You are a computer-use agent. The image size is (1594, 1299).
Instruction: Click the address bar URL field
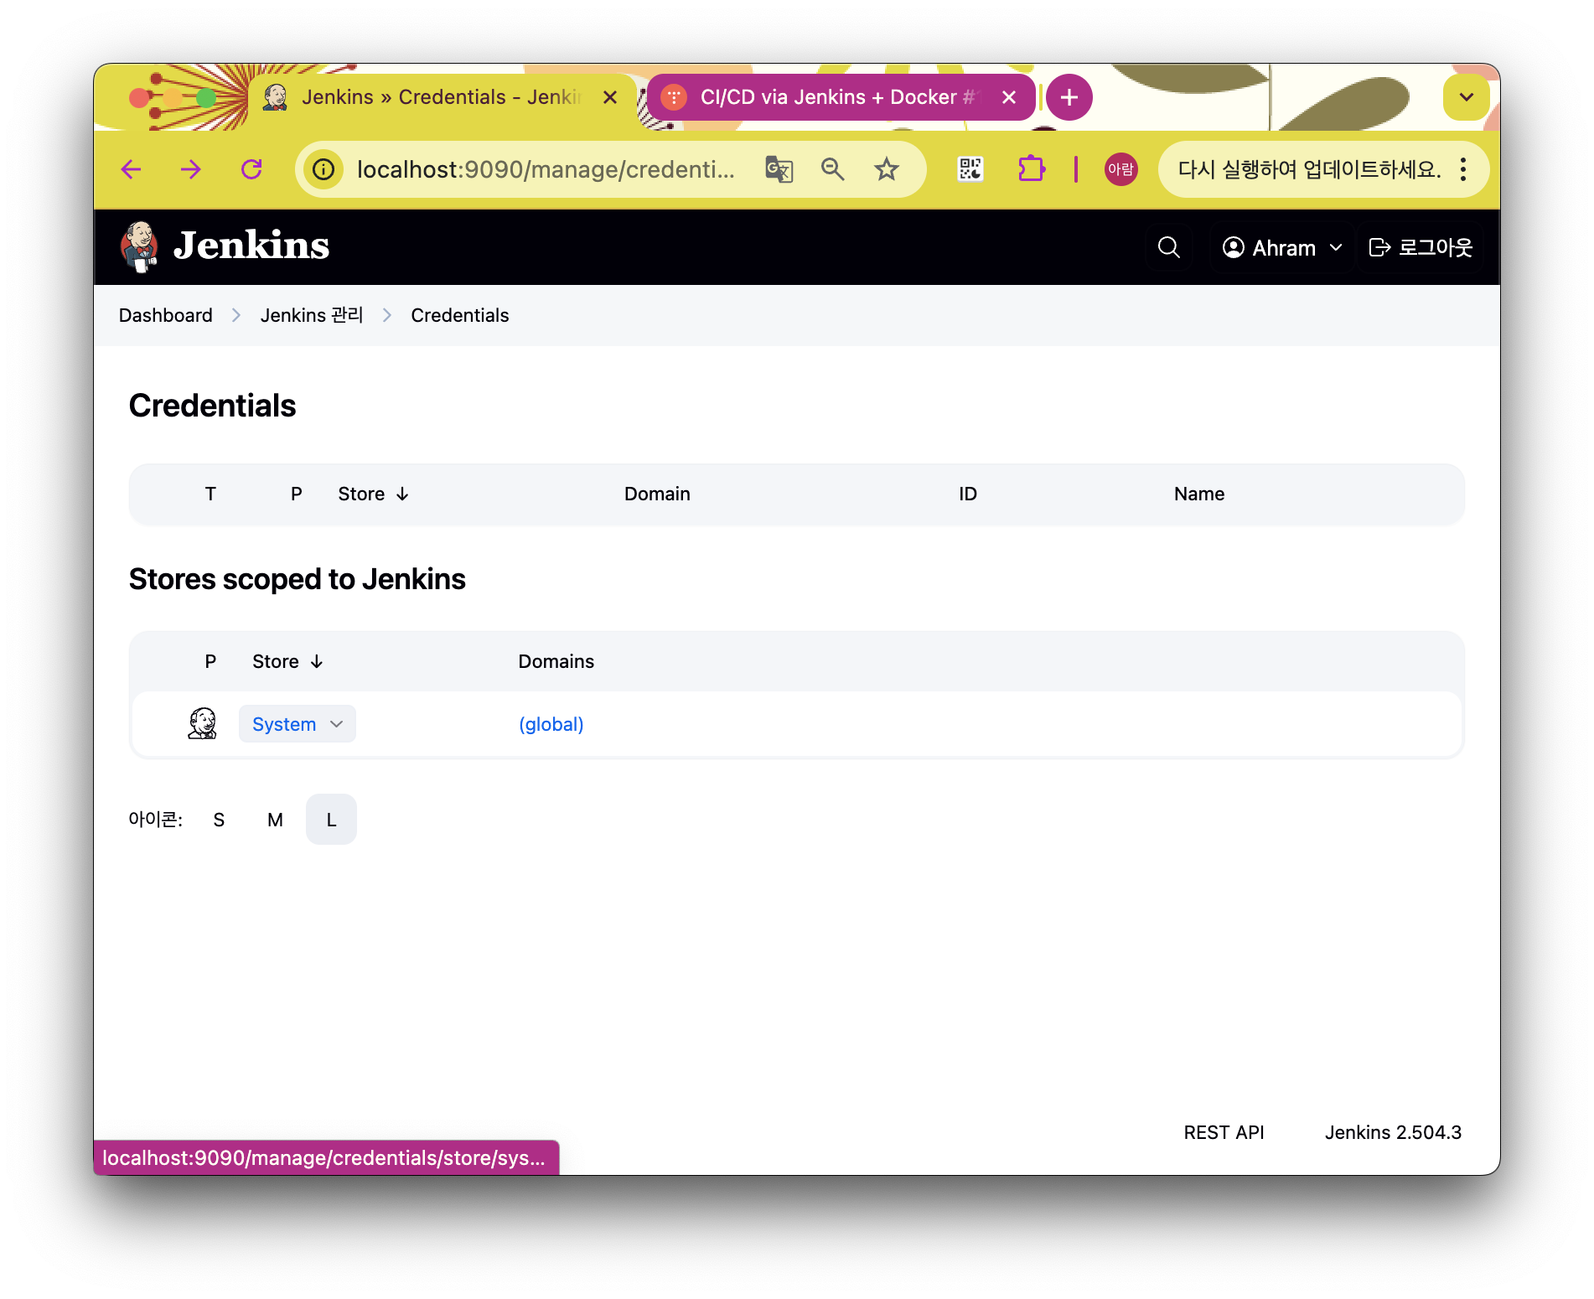pos(546,169)
